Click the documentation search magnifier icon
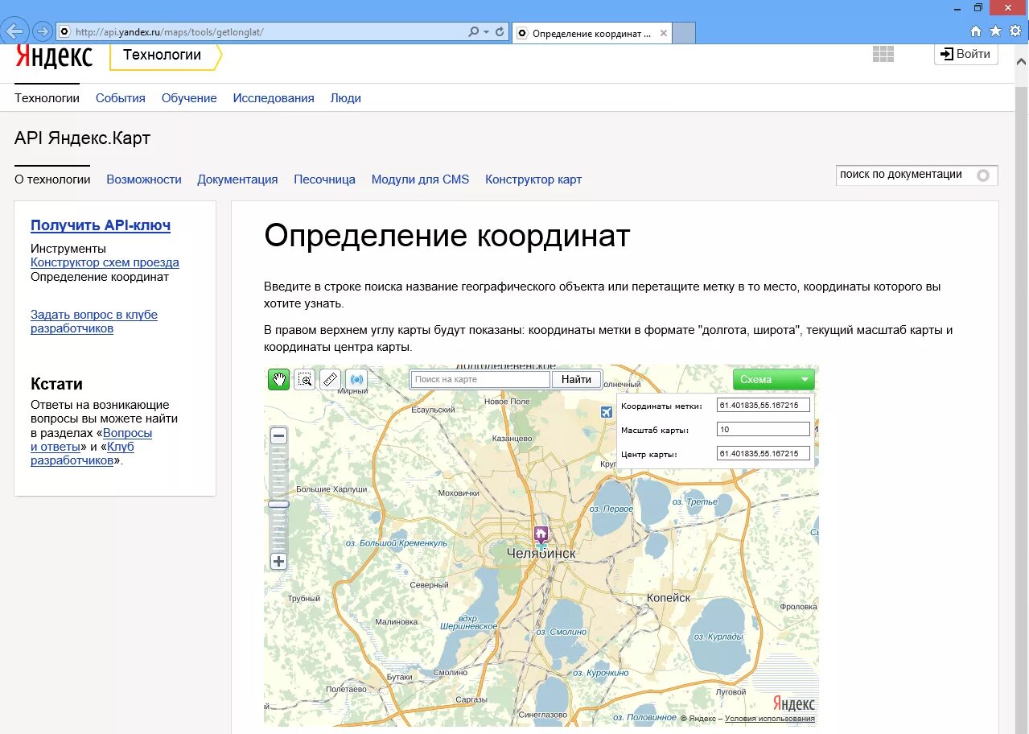 click(x=983, y=175)
